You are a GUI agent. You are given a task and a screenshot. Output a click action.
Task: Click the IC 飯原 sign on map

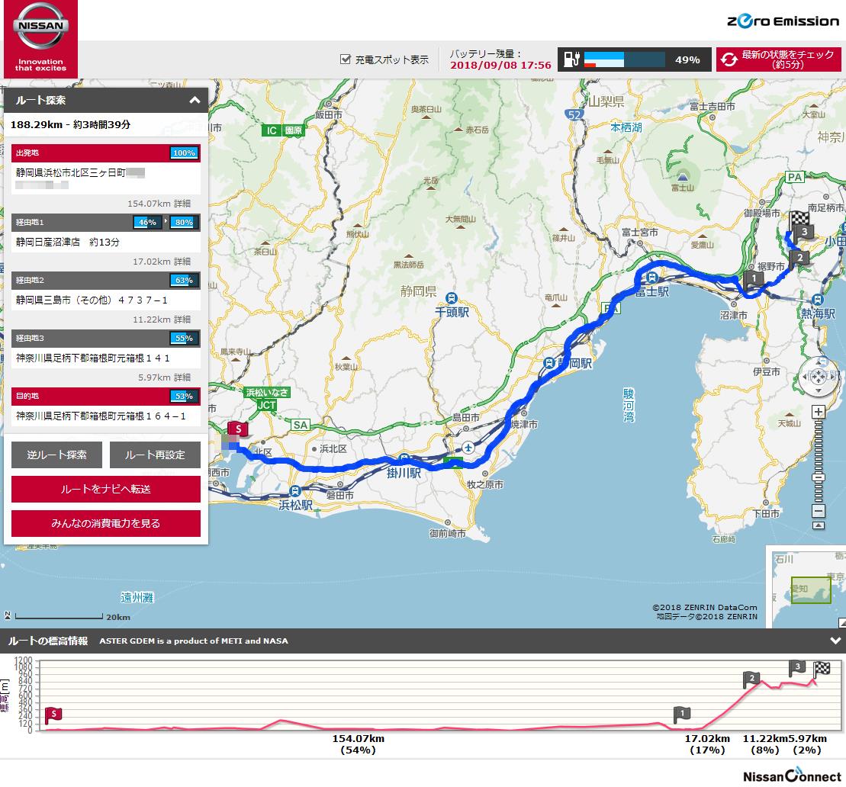coord(284,130)
